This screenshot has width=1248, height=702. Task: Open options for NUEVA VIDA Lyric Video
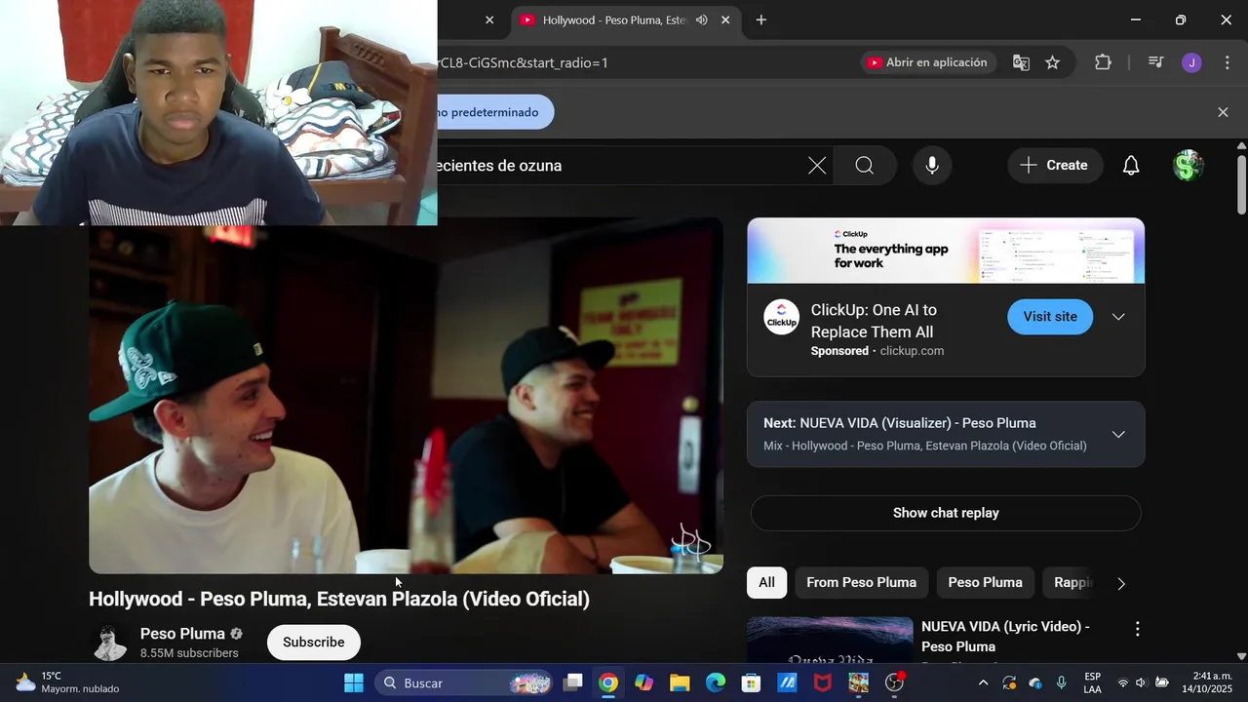pos(1137,629)
